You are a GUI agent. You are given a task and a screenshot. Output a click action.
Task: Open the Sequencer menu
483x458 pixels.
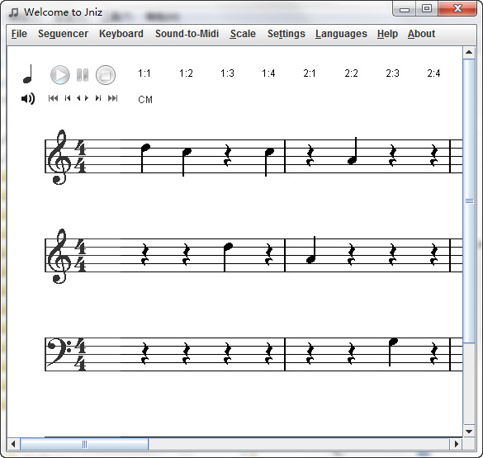(63, 34)
